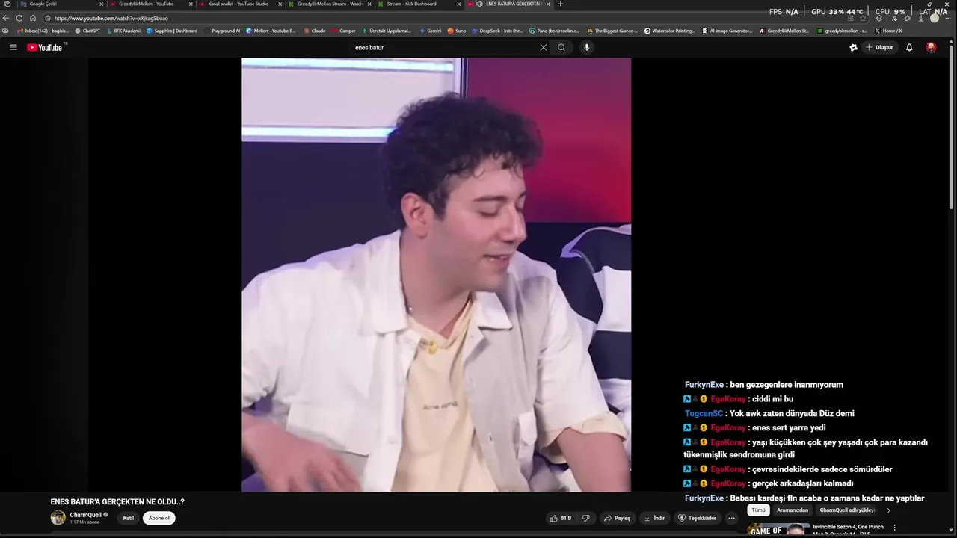The height and width of the screenshot is (538, 957).
Task: Open the CharmQuell channel name link
Action: point(85,515)
